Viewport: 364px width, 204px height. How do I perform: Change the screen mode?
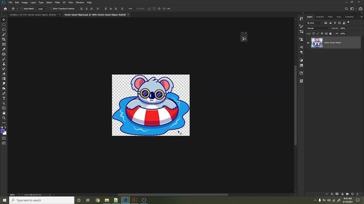point(4,143)
